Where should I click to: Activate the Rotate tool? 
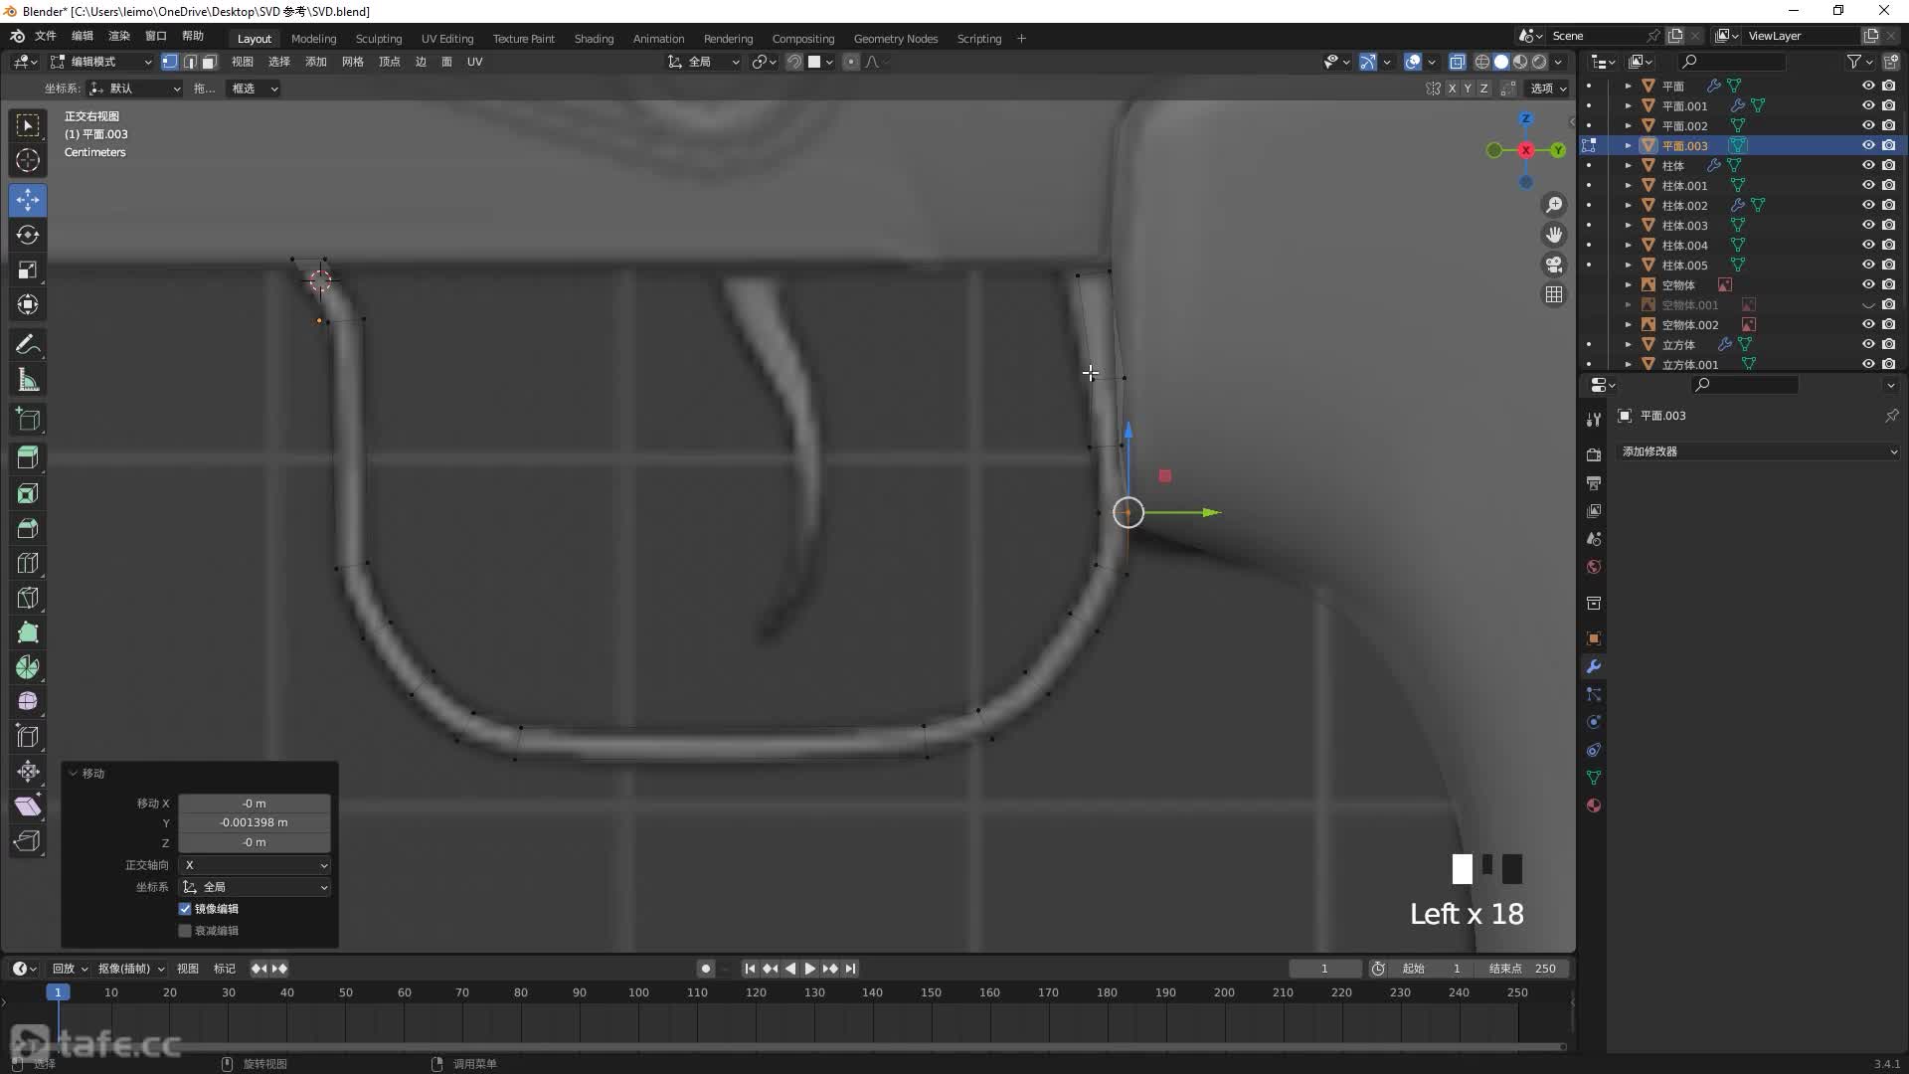pos(28,235)
